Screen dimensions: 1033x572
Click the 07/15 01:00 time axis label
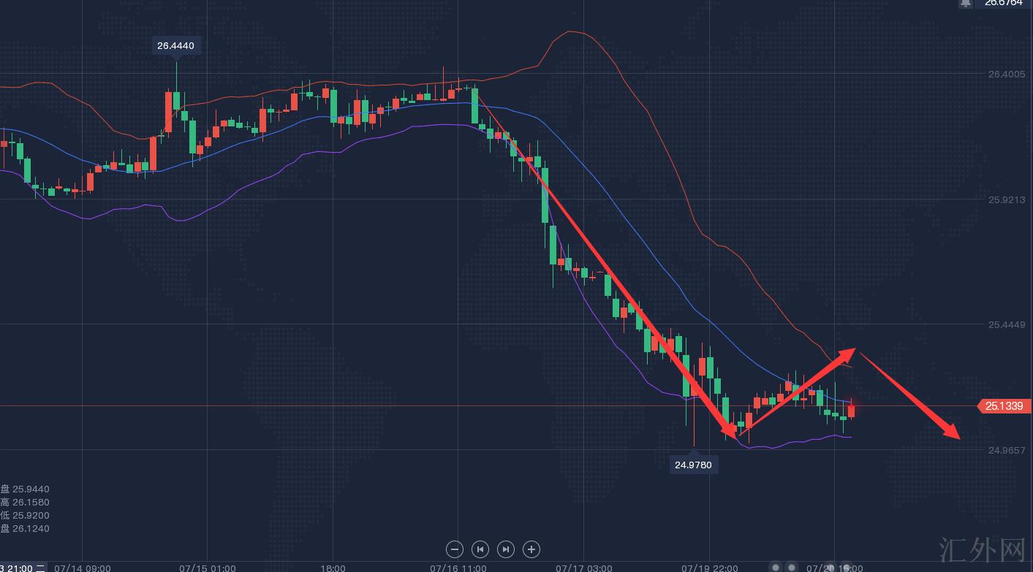coord(208,568)
